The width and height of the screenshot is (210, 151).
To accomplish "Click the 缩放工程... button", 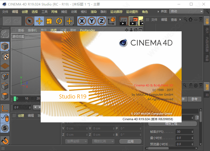I will [172, 124].
